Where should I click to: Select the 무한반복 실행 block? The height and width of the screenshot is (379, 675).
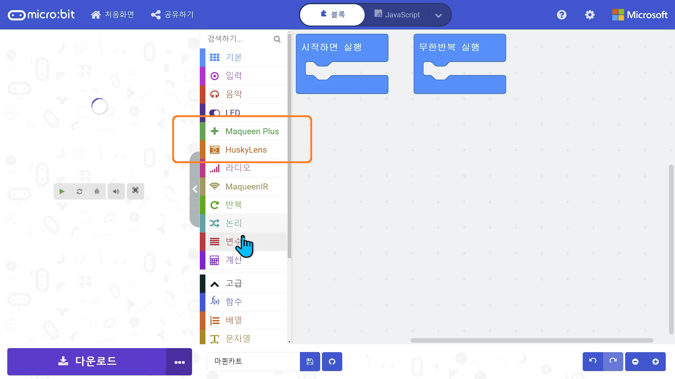[x=460, y=48]
